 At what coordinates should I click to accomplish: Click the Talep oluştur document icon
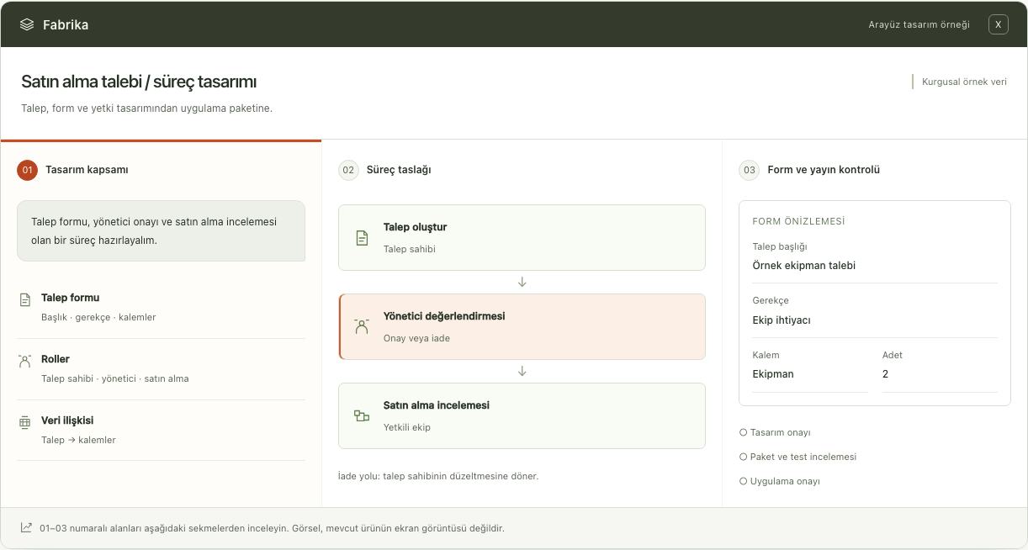pyautogui.click(x=362, y=238)
